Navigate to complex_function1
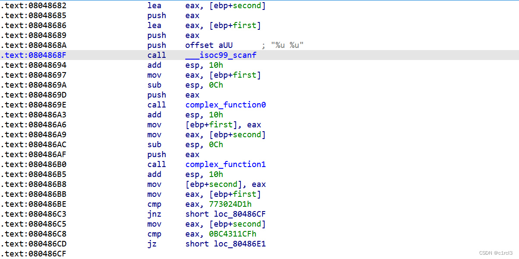Image resolution: width=519 pixels, height=259 pixels. pyautogui.click(x=225, y=164)
